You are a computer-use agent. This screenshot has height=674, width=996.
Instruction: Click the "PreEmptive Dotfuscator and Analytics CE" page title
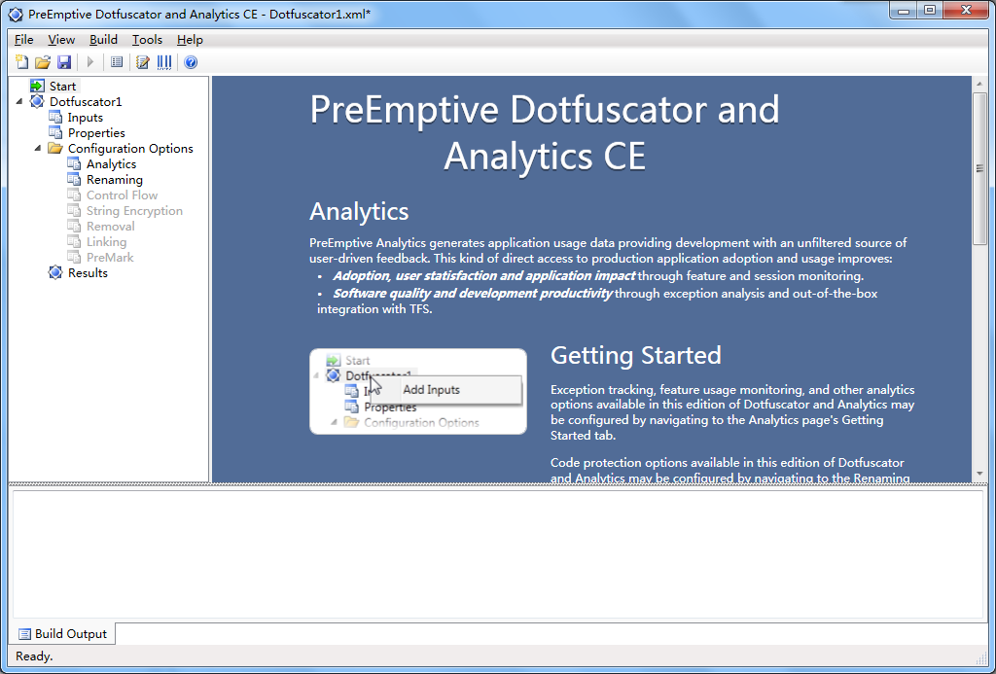click(545, 133)
